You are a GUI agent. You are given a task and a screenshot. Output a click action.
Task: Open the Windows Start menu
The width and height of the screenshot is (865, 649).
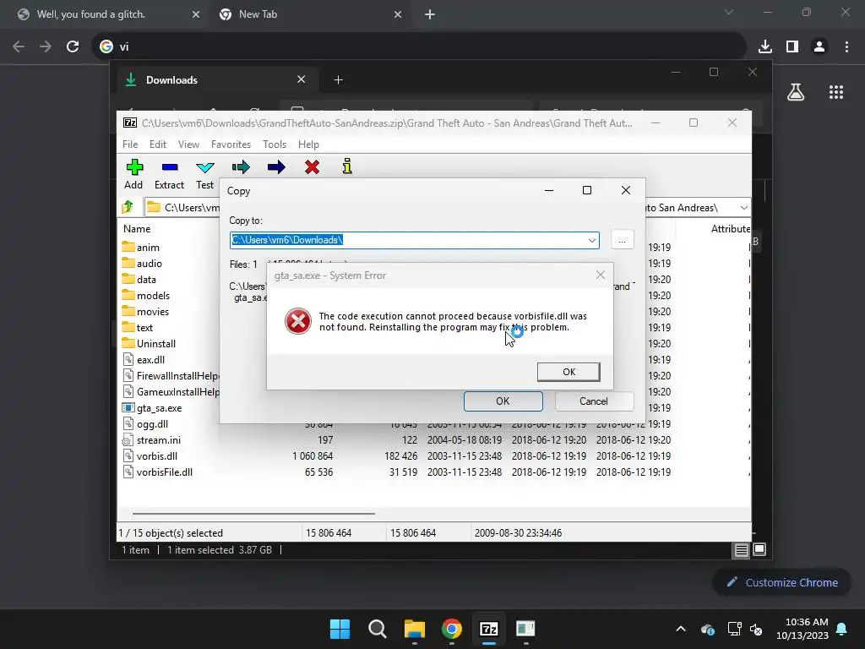click(x=340, y=629)
